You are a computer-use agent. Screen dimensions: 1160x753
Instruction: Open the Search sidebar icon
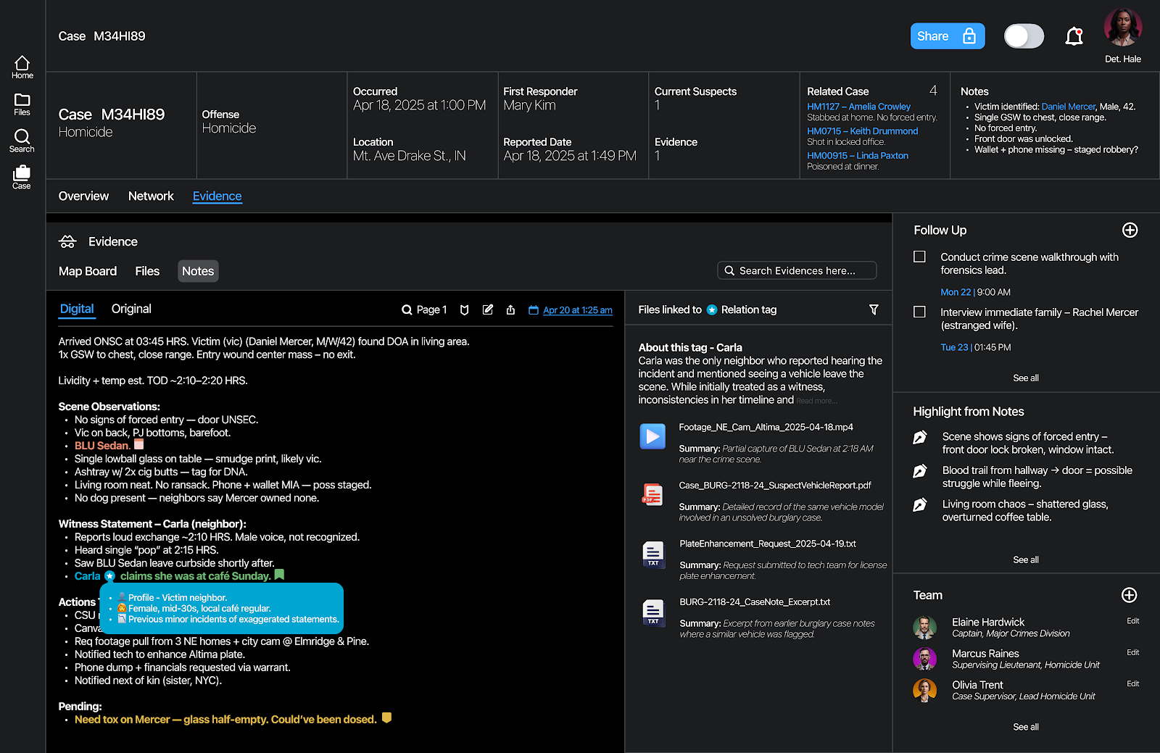pos(22,141)
